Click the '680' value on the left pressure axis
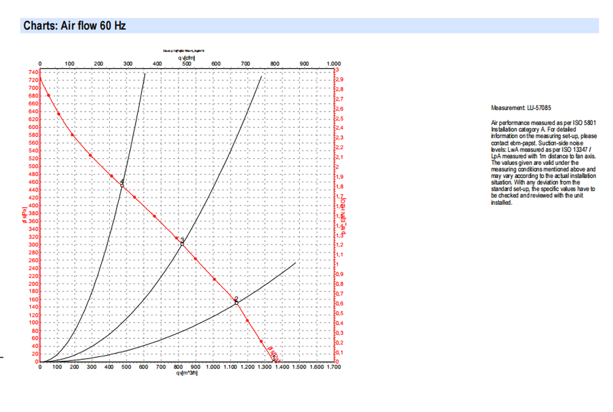Viewport: 613px width, 412px height. point(34,96)
